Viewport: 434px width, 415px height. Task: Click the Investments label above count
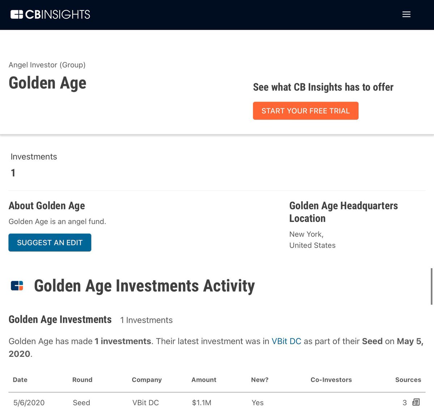point(34,157)
